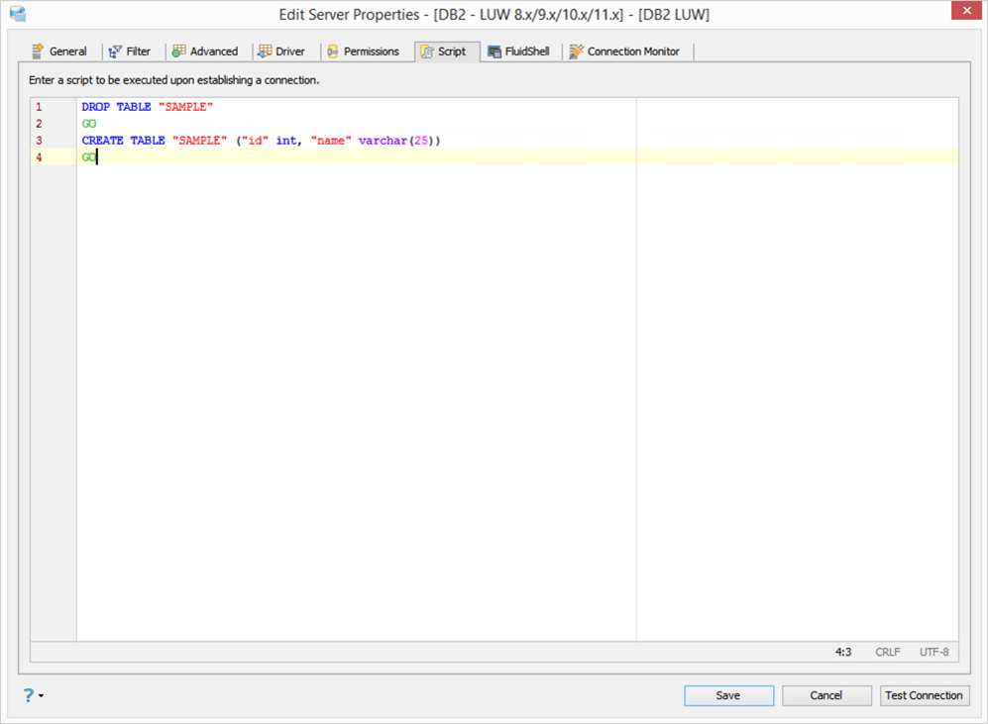The image size is (988, 724).
Task: Click the DROP TABLE statement on line 1
Action: [x=148, y=107]
